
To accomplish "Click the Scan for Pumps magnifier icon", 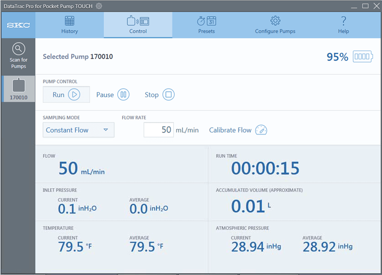I will 19,49.
